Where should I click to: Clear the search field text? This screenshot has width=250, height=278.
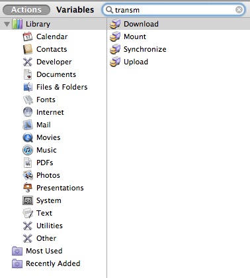239,10
